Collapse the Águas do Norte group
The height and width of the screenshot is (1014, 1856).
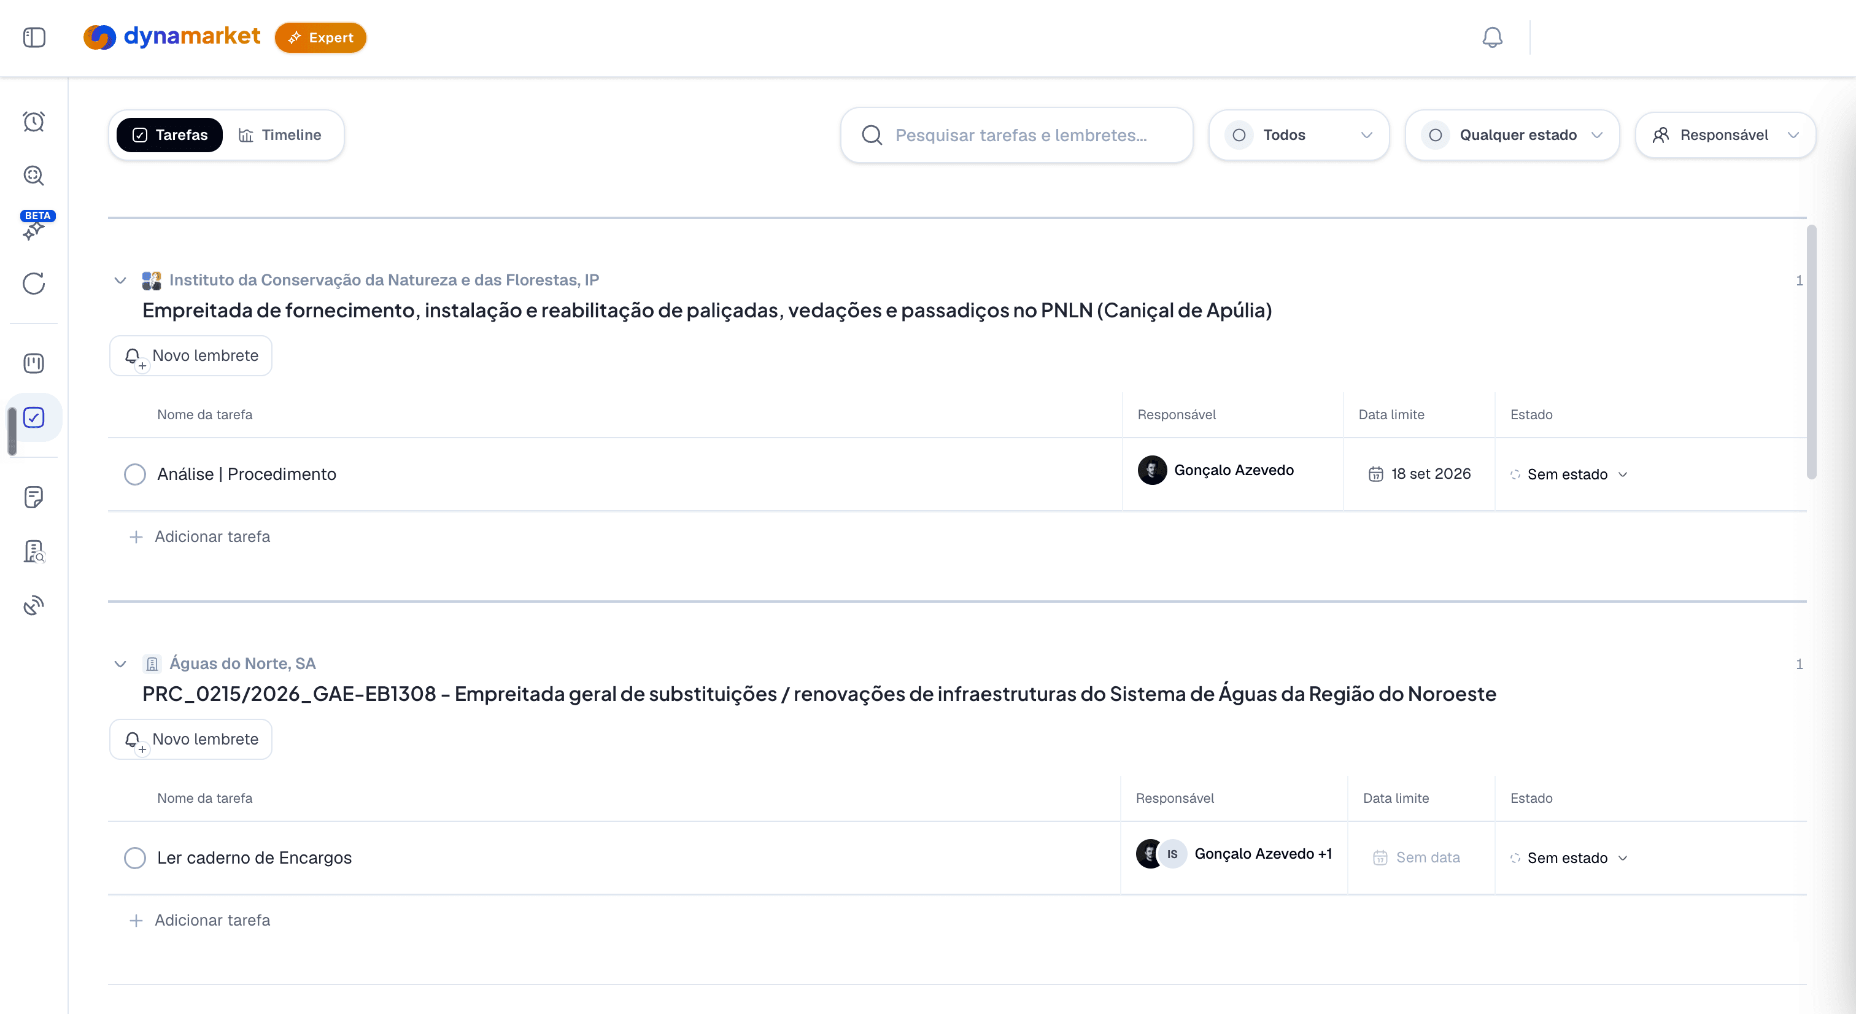pyautogui.click(x=120, y=664)
